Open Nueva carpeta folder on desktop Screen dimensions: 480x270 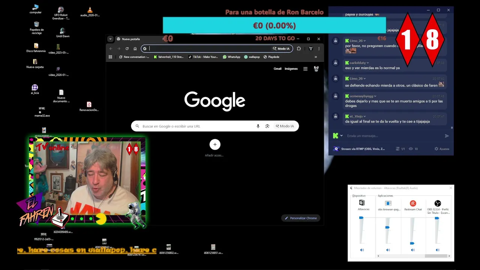click(x=35, y=64)
